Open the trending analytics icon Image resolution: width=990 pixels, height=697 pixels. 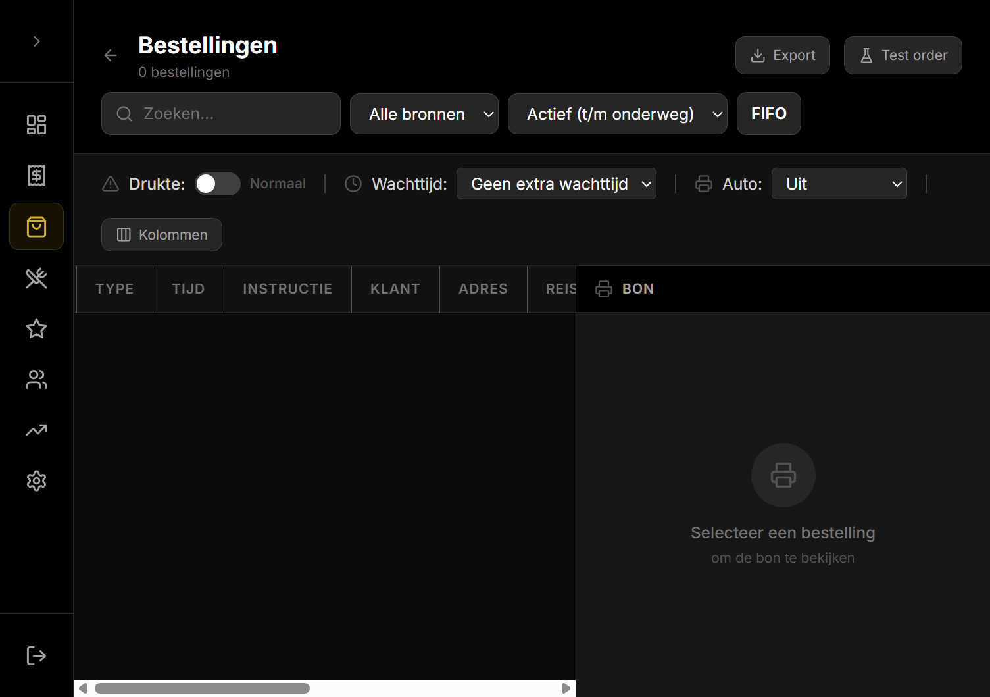click(36, 430)
